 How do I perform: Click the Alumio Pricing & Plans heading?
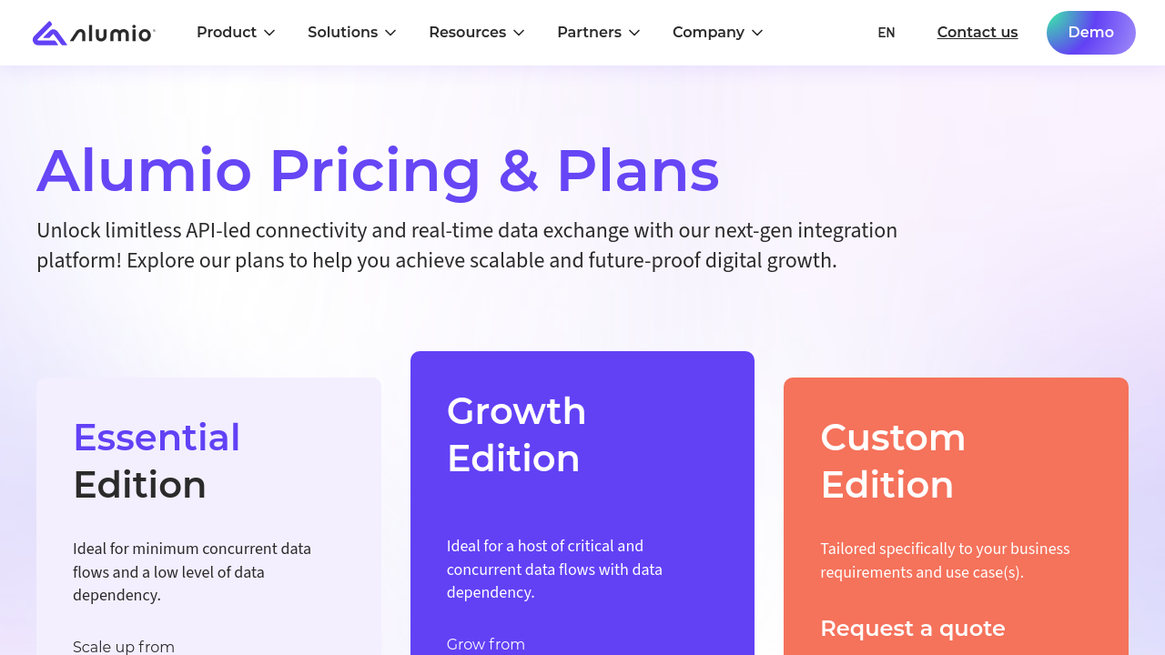(378, 170)
